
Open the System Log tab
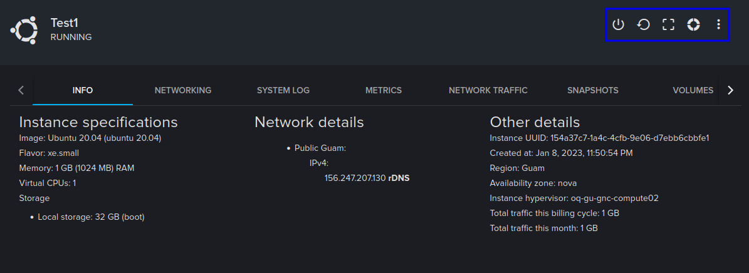pyautogui.click(x=283, y=90)
